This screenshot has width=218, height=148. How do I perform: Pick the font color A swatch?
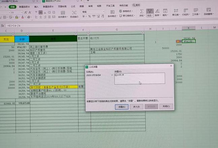click(x=23, y=17)
